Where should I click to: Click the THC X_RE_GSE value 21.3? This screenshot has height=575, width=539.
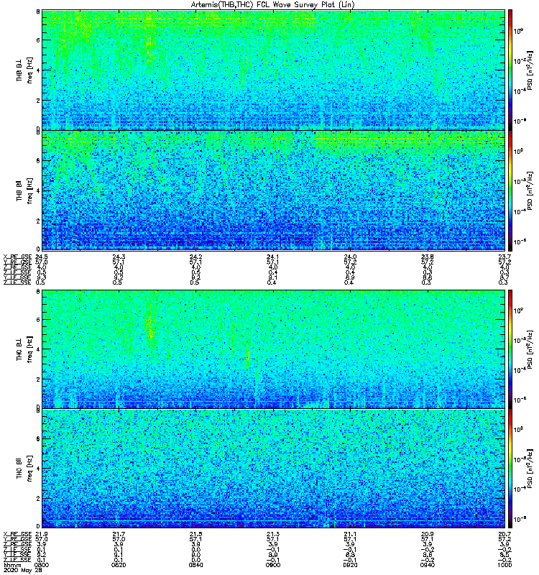(x=273, y=534)
